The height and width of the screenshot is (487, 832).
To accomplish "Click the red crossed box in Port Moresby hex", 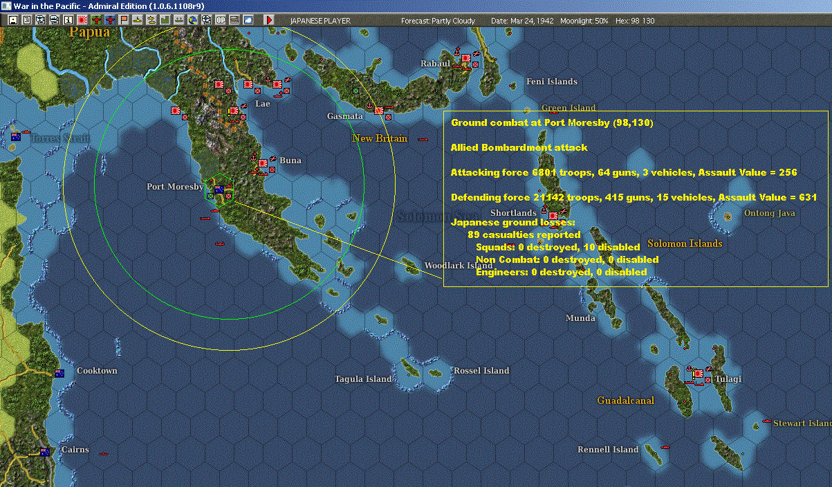I will coord(229,196).
